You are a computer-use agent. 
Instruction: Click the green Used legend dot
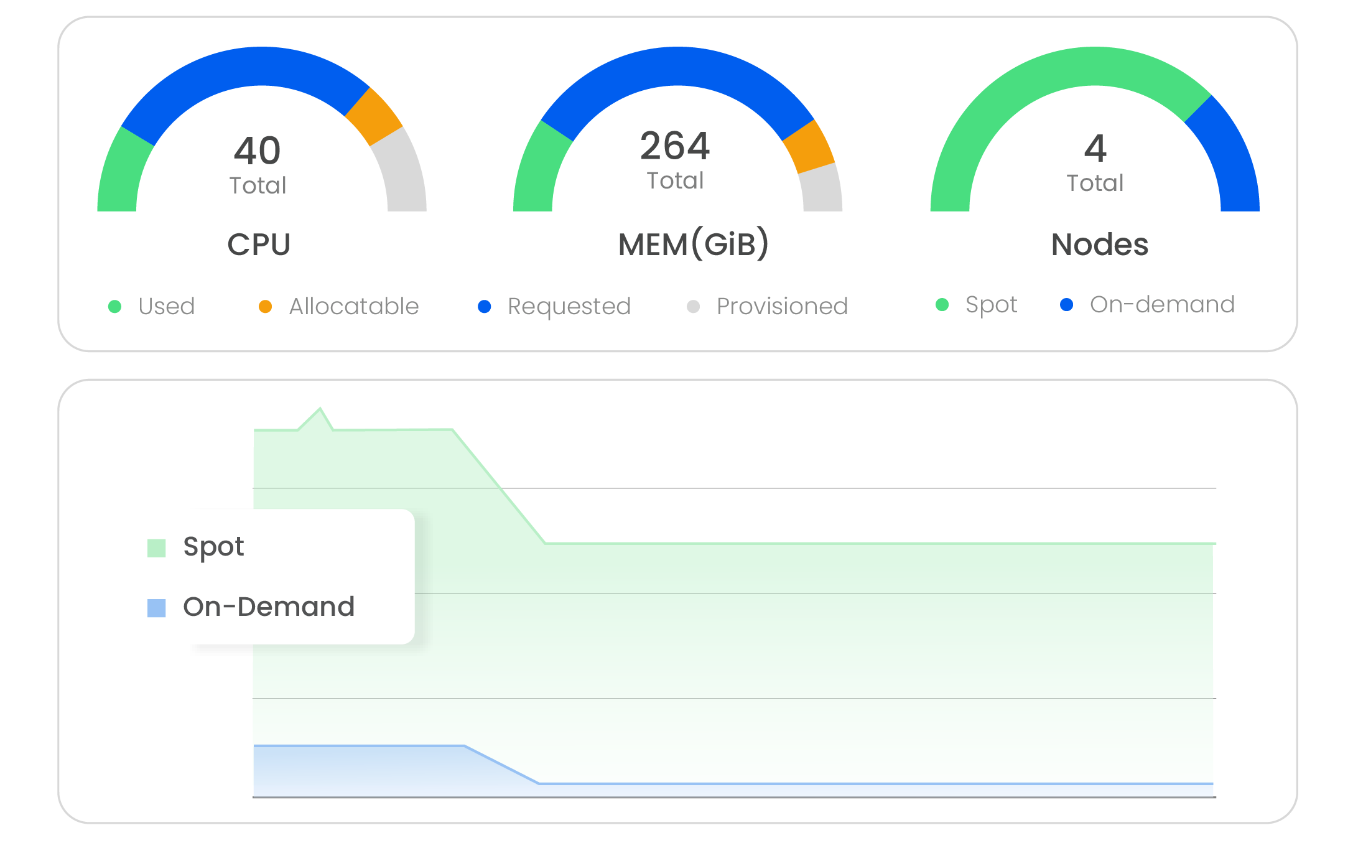point(114,306)
